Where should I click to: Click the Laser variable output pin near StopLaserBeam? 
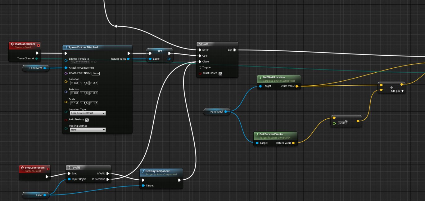pyautogui.click(x=45, y=195)
